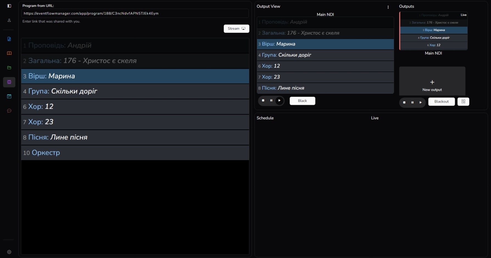
Task: Click the Program URL input field
Action: pos(135,13)
